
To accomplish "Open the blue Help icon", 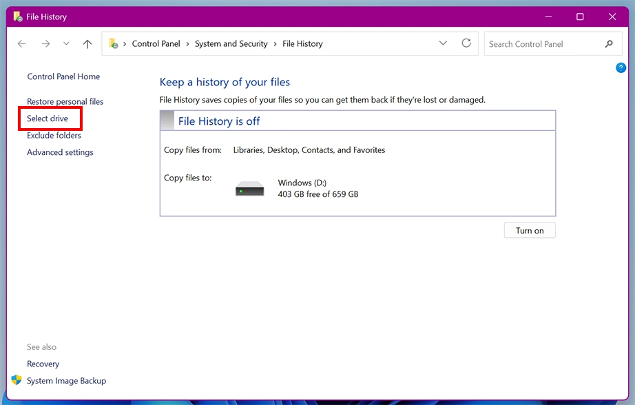I will (621, 67).
